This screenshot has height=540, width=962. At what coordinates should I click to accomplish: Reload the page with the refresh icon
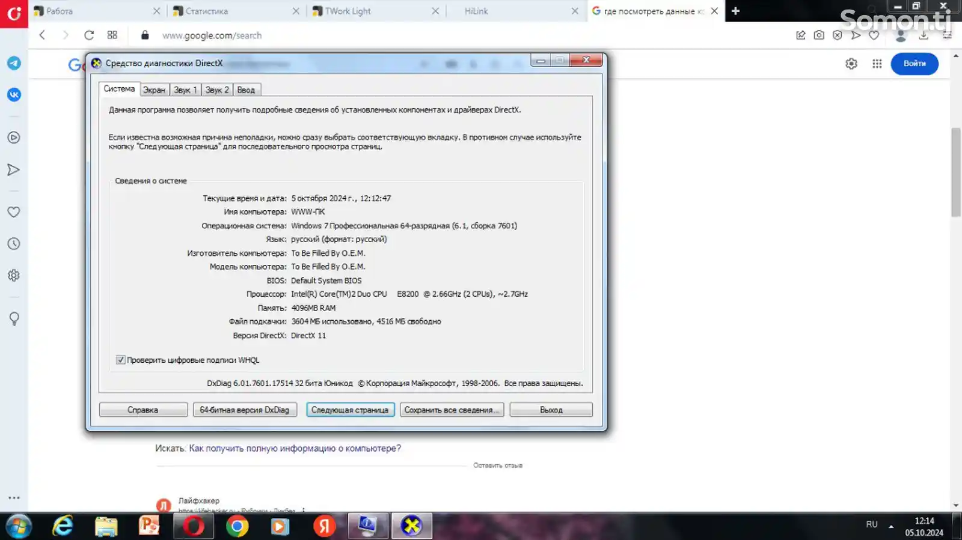pyautogui.click(x=89, y=35)
